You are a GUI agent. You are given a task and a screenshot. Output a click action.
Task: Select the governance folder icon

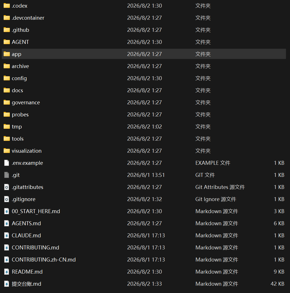coord(7,102)
